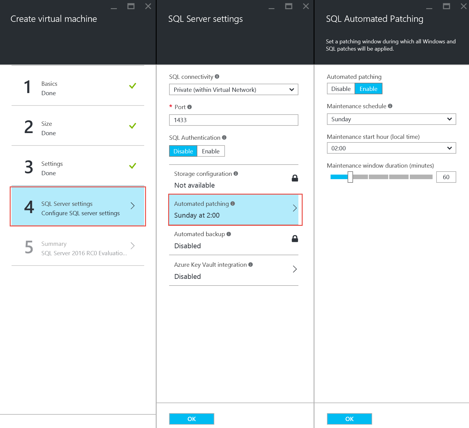Click the green checkmark on Settings step

(132, 166)
